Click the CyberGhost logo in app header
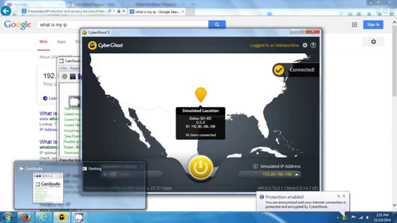The image size is (397, 223). (105, 45)
